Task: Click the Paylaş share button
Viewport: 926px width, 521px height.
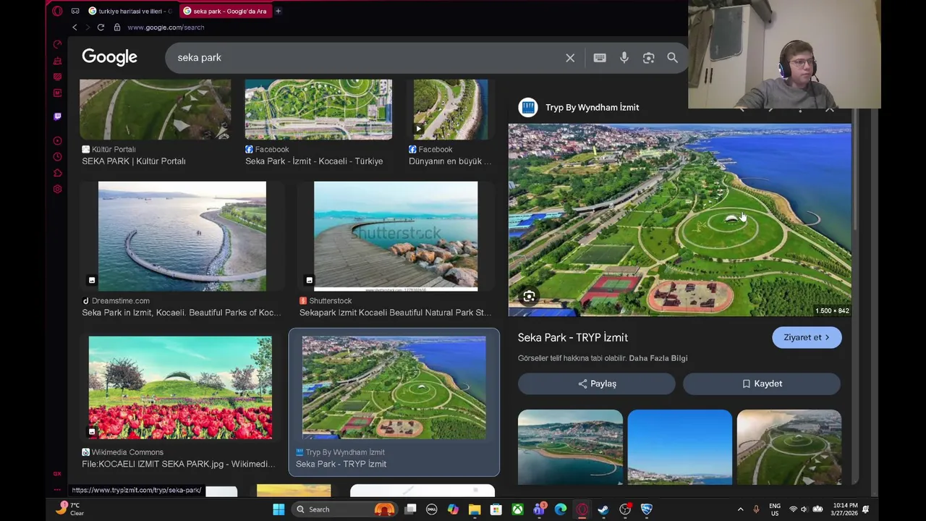Action: 597,384
